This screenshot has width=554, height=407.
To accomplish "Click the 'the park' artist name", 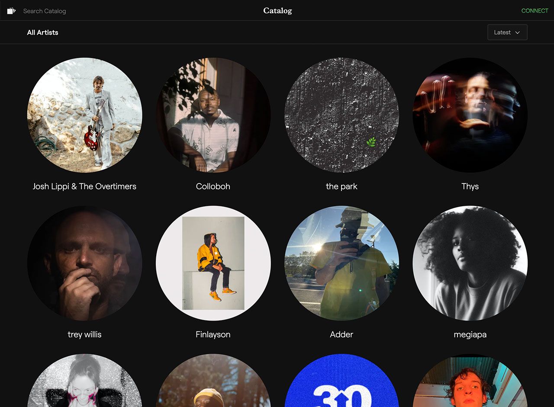I will [341, 186].
